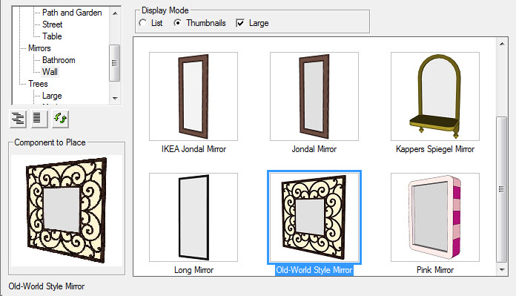Click the category tree scrollbar thumb
The height and width of the screenshot is (296, 516).
114,63
